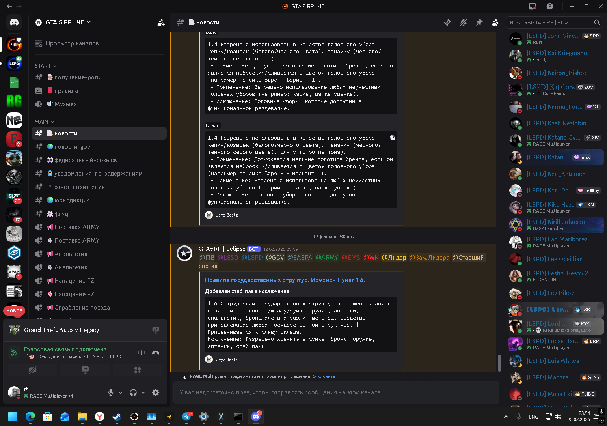Expand headphone output device options

(x=143, y=392)
